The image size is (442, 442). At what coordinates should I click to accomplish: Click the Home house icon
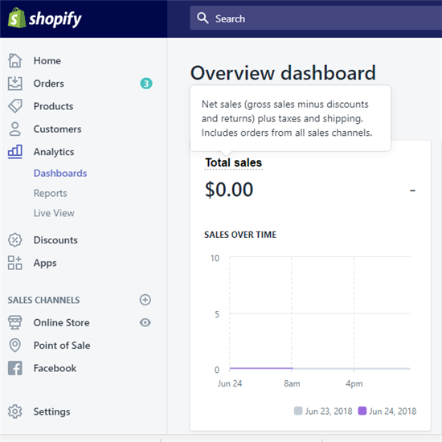15,60
